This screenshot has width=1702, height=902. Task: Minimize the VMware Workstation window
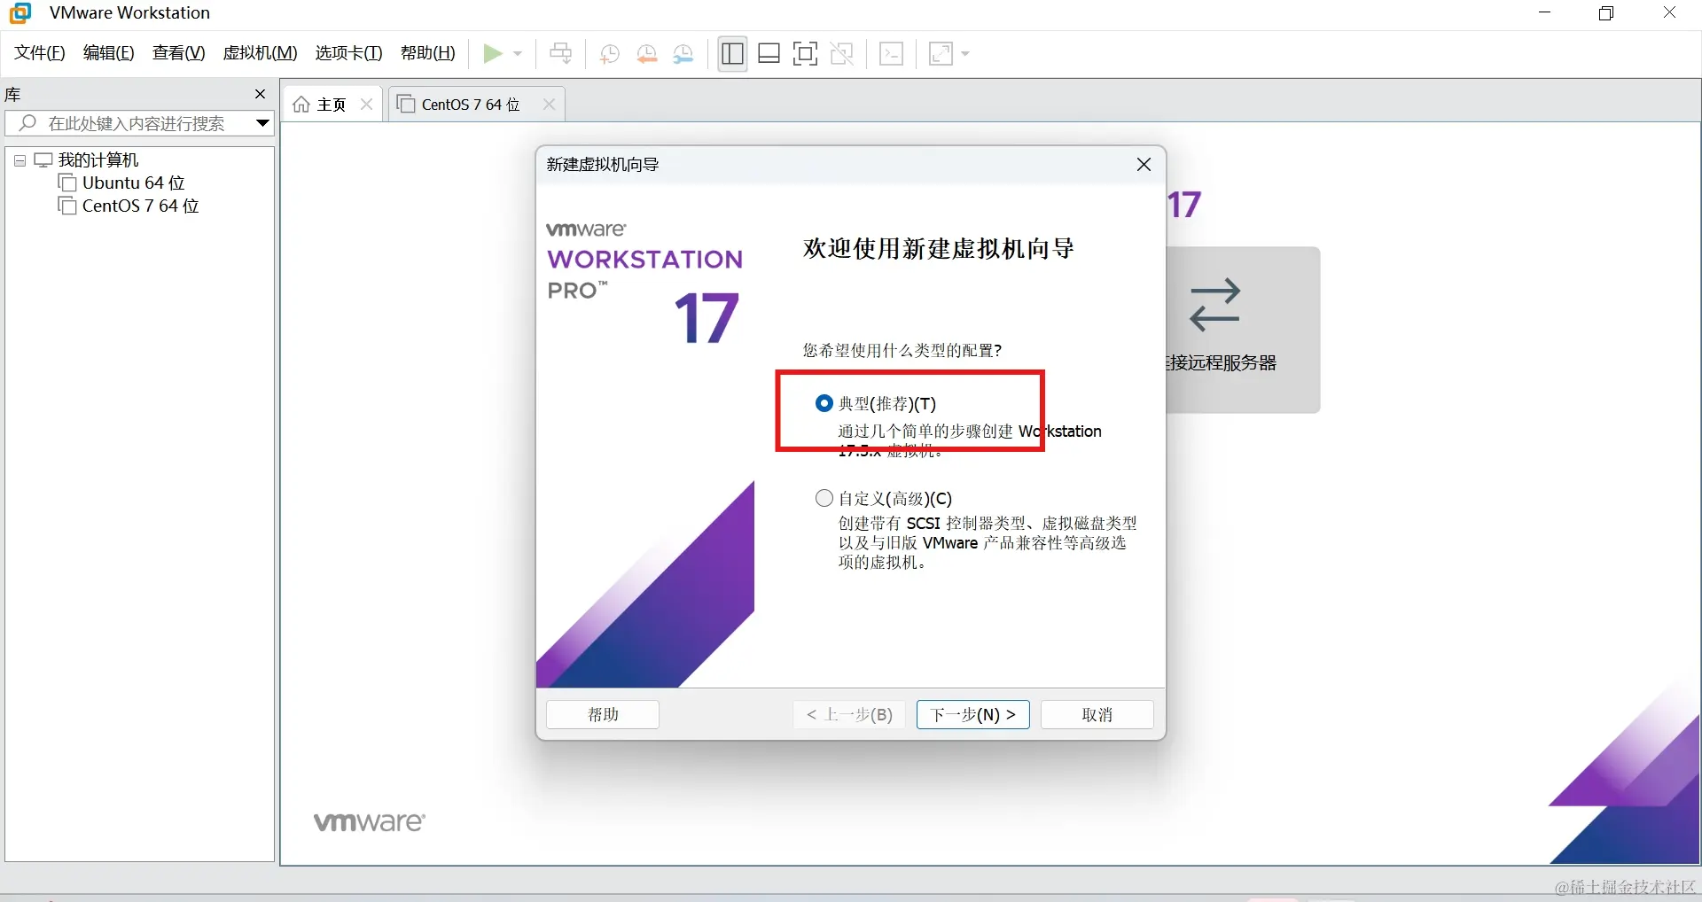tap(1544, 12)
